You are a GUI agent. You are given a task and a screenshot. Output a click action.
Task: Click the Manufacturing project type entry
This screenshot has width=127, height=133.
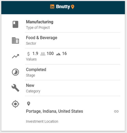coord(40,22)
